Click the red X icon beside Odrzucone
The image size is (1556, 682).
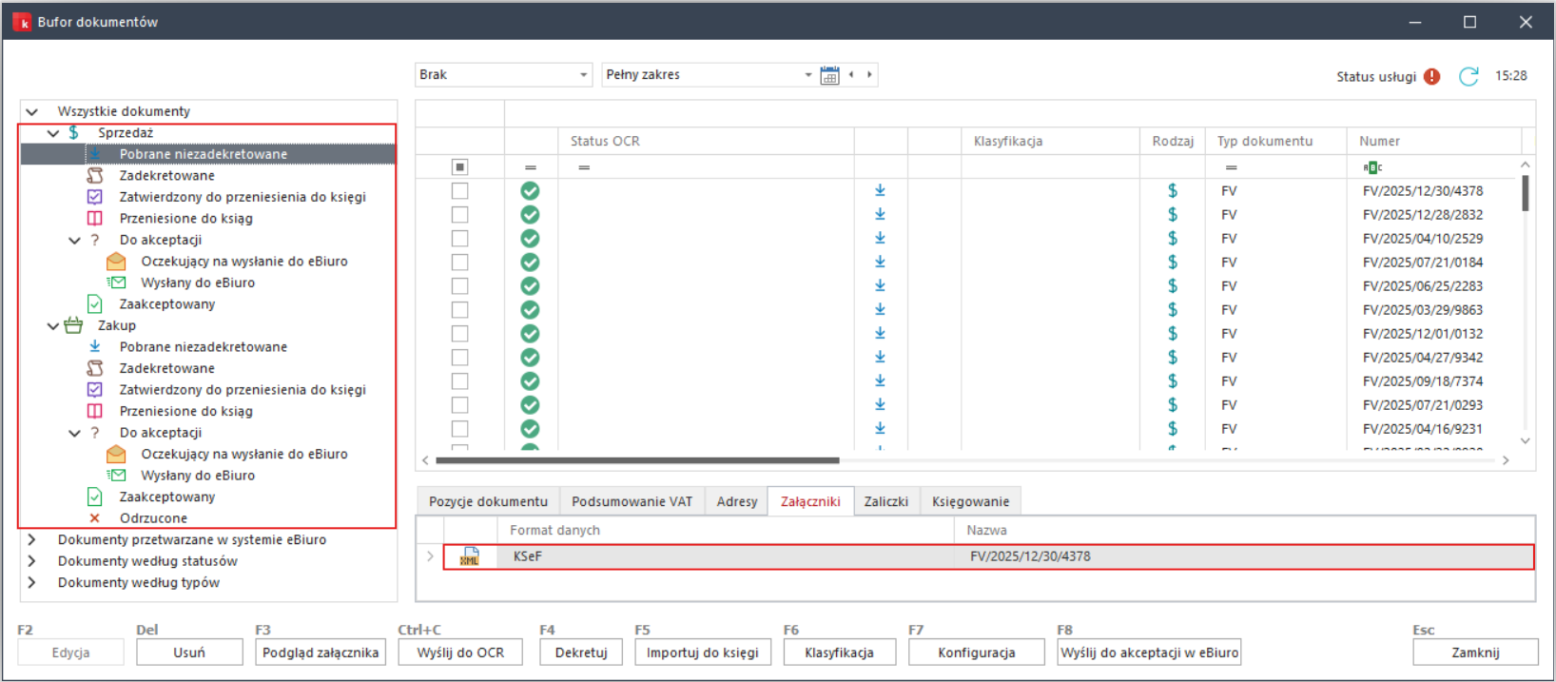pyautogui.click(x=94, y=518)
